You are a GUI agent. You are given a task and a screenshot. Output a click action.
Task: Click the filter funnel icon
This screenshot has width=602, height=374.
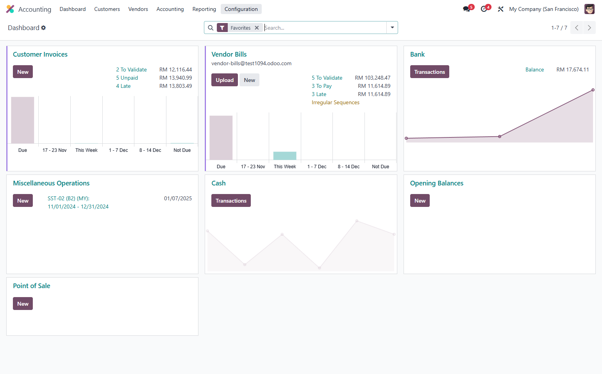[222, 28]
